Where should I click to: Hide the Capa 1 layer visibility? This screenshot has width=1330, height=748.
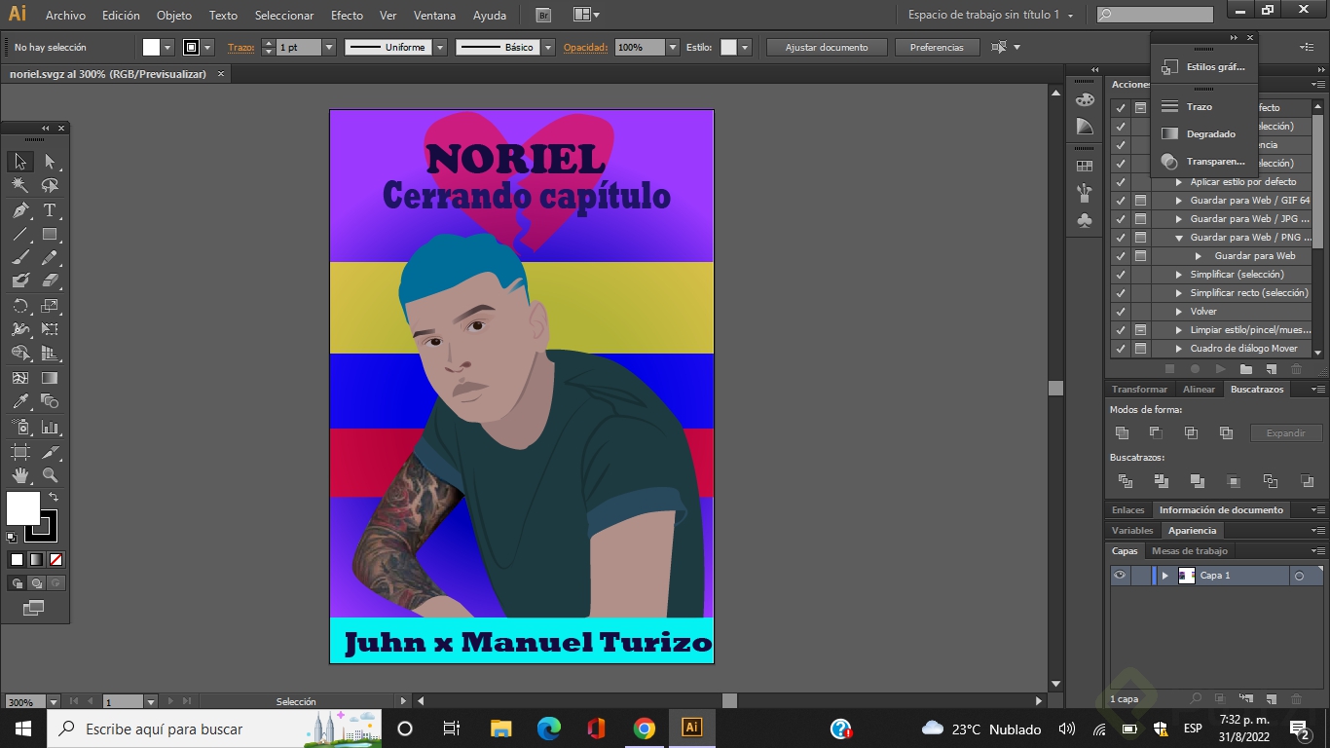coord(1118,575)
